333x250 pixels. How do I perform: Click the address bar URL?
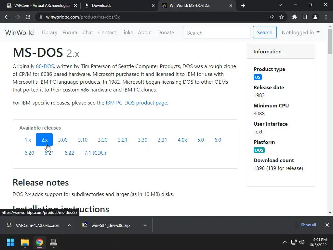[x=83, y=17]
